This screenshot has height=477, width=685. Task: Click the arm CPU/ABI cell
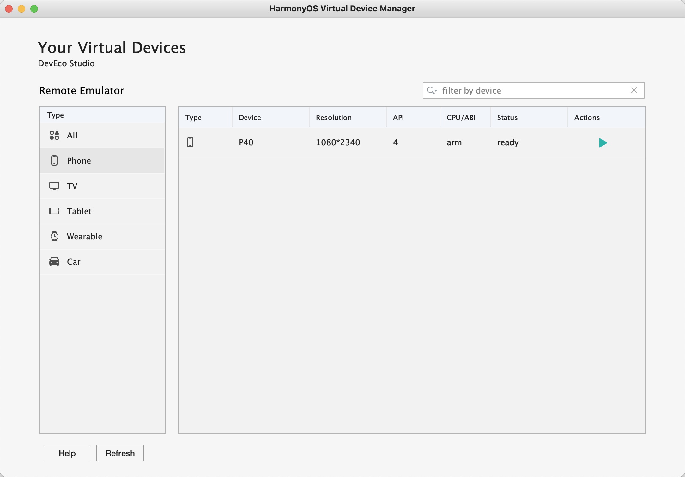[454, 142]
